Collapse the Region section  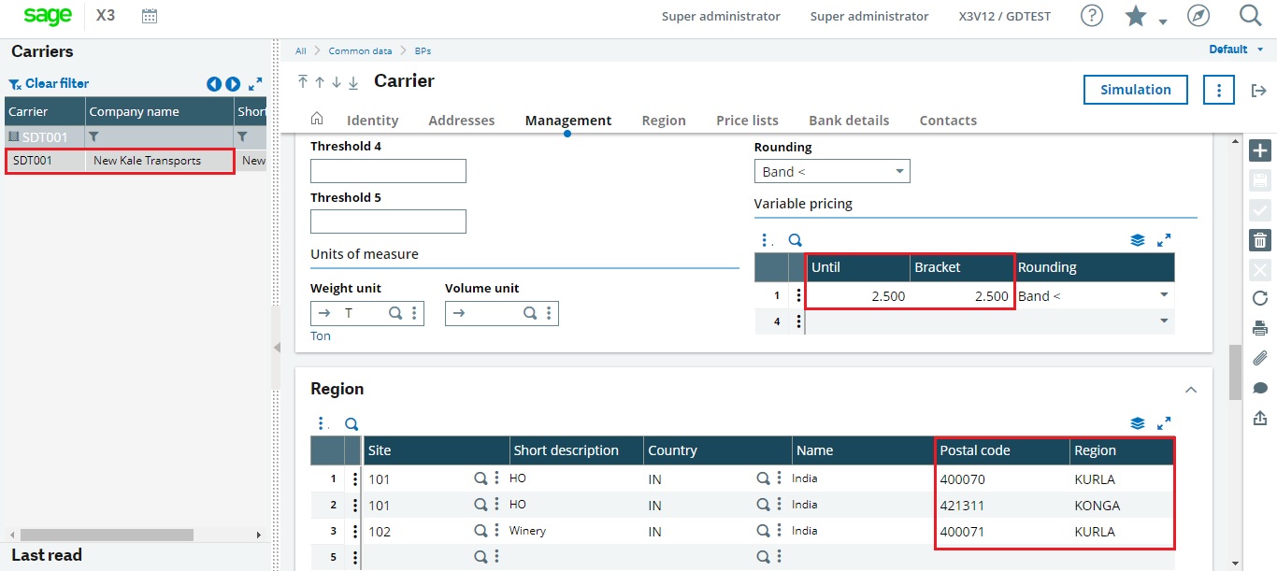(1190, 389)
